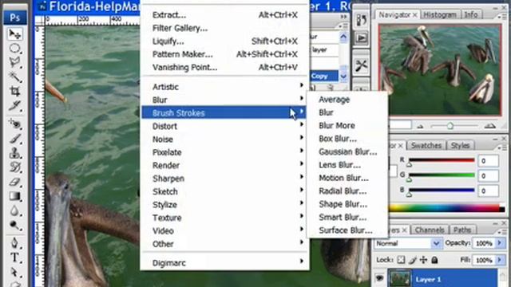Image resolution: width=511 pixels, height=287 pixels.
Task: Select the Magic Wand tool
Action: [14, 77]
